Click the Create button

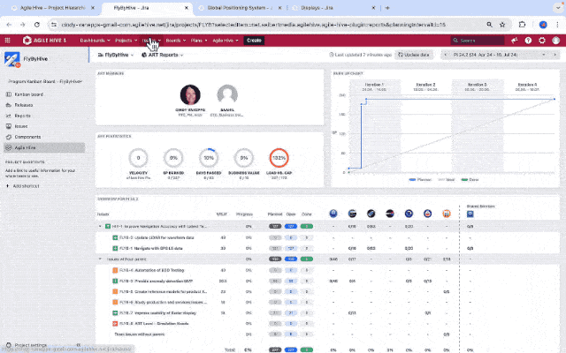254,41
